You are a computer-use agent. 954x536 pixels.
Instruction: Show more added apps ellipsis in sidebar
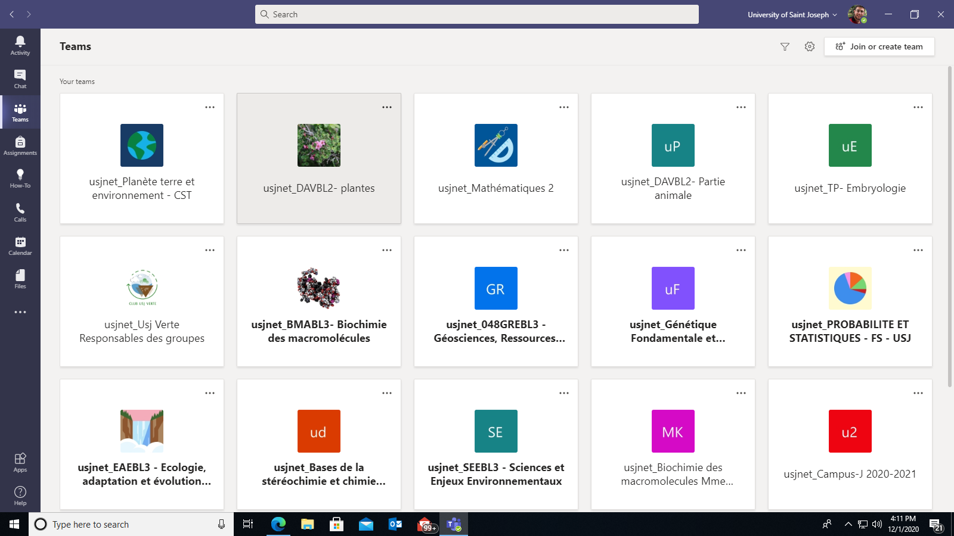tap(20, 312)
